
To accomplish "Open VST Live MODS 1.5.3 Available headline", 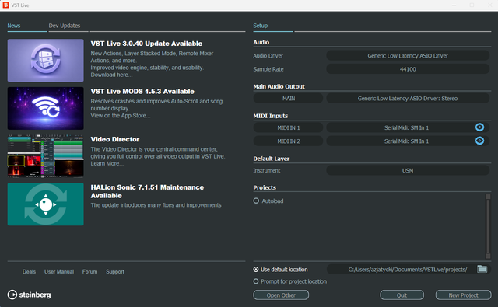I will 142,92.
